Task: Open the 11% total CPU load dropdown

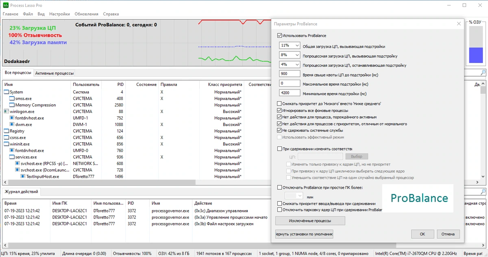Action: click(x=290, y=46)
